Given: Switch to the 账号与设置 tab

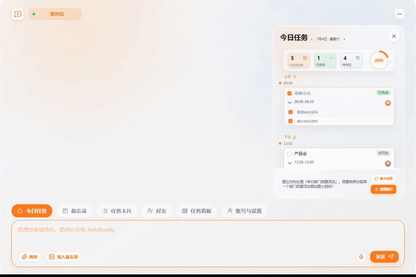Looking at the screenshot, I should [x=244, y=211].
